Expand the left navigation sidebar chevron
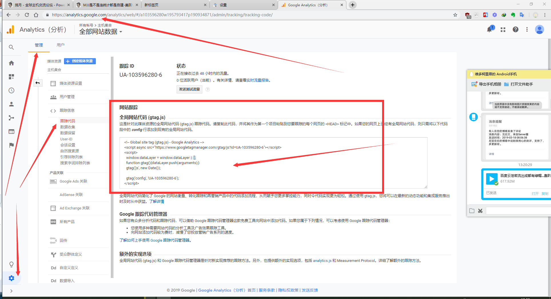 [x=11, y=291]
